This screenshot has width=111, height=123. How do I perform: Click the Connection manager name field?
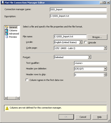pyautogui.click(x=78, y=9)
